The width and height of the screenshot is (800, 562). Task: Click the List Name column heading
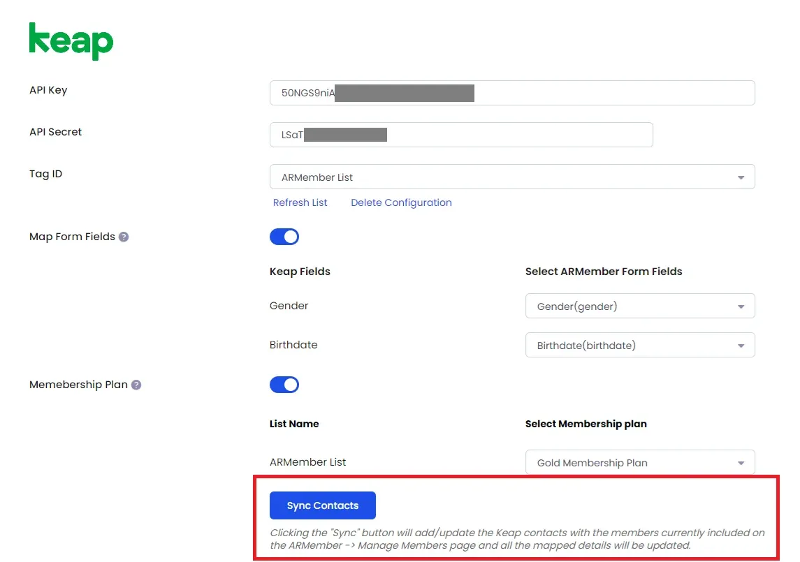294,424
